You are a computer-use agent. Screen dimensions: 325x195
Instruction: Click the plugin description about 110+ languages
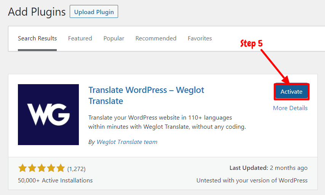click(x=167, y=122)
